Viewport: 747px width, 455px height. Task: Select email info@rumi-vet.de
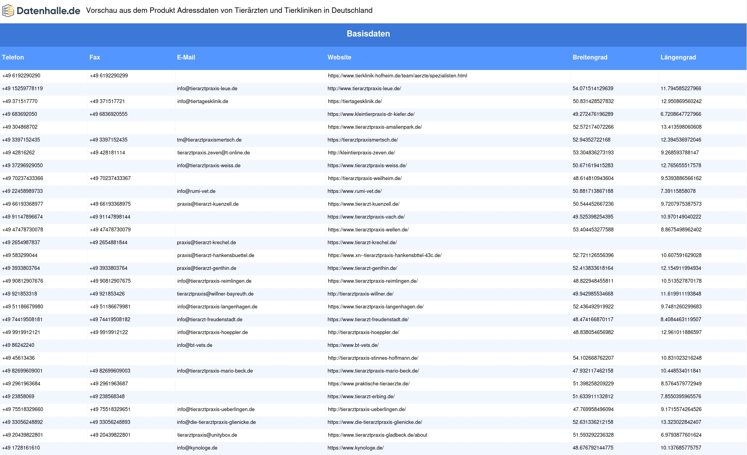point(196,191)
